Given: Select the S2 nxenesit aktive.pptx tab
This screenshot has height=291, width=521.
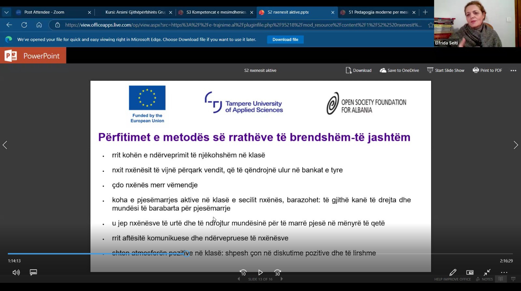Looking at the screenshot, I should click(x=297, y=12).
